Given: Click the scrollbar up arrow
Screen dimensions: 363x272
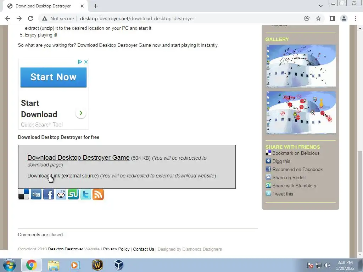Looking at the screenshot, I should click(x=360, y=28).
